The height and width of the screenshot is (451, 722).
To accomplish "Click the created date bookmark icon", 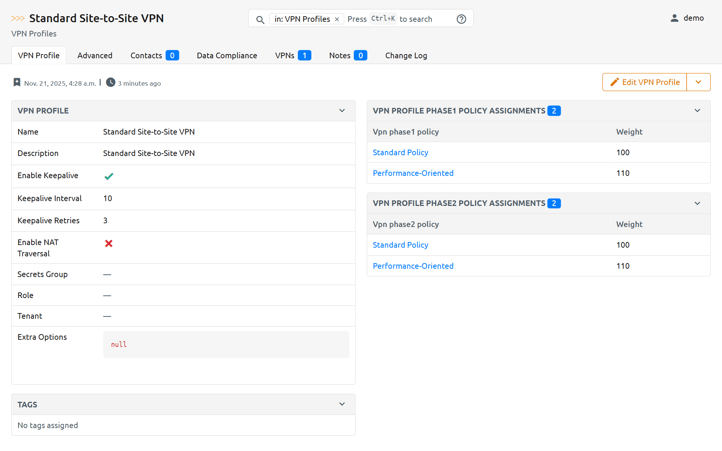I will (x=17, y=82).
